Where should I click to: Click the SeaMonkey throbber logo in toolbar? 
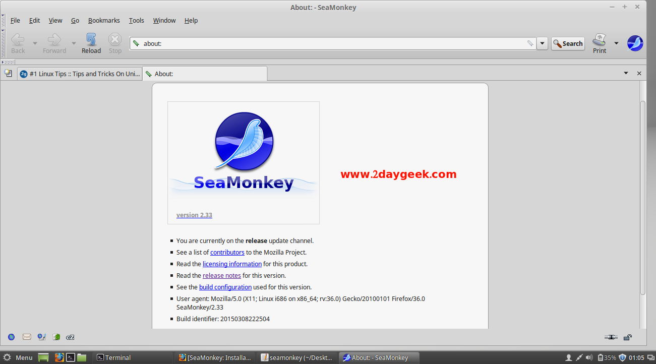635,43
